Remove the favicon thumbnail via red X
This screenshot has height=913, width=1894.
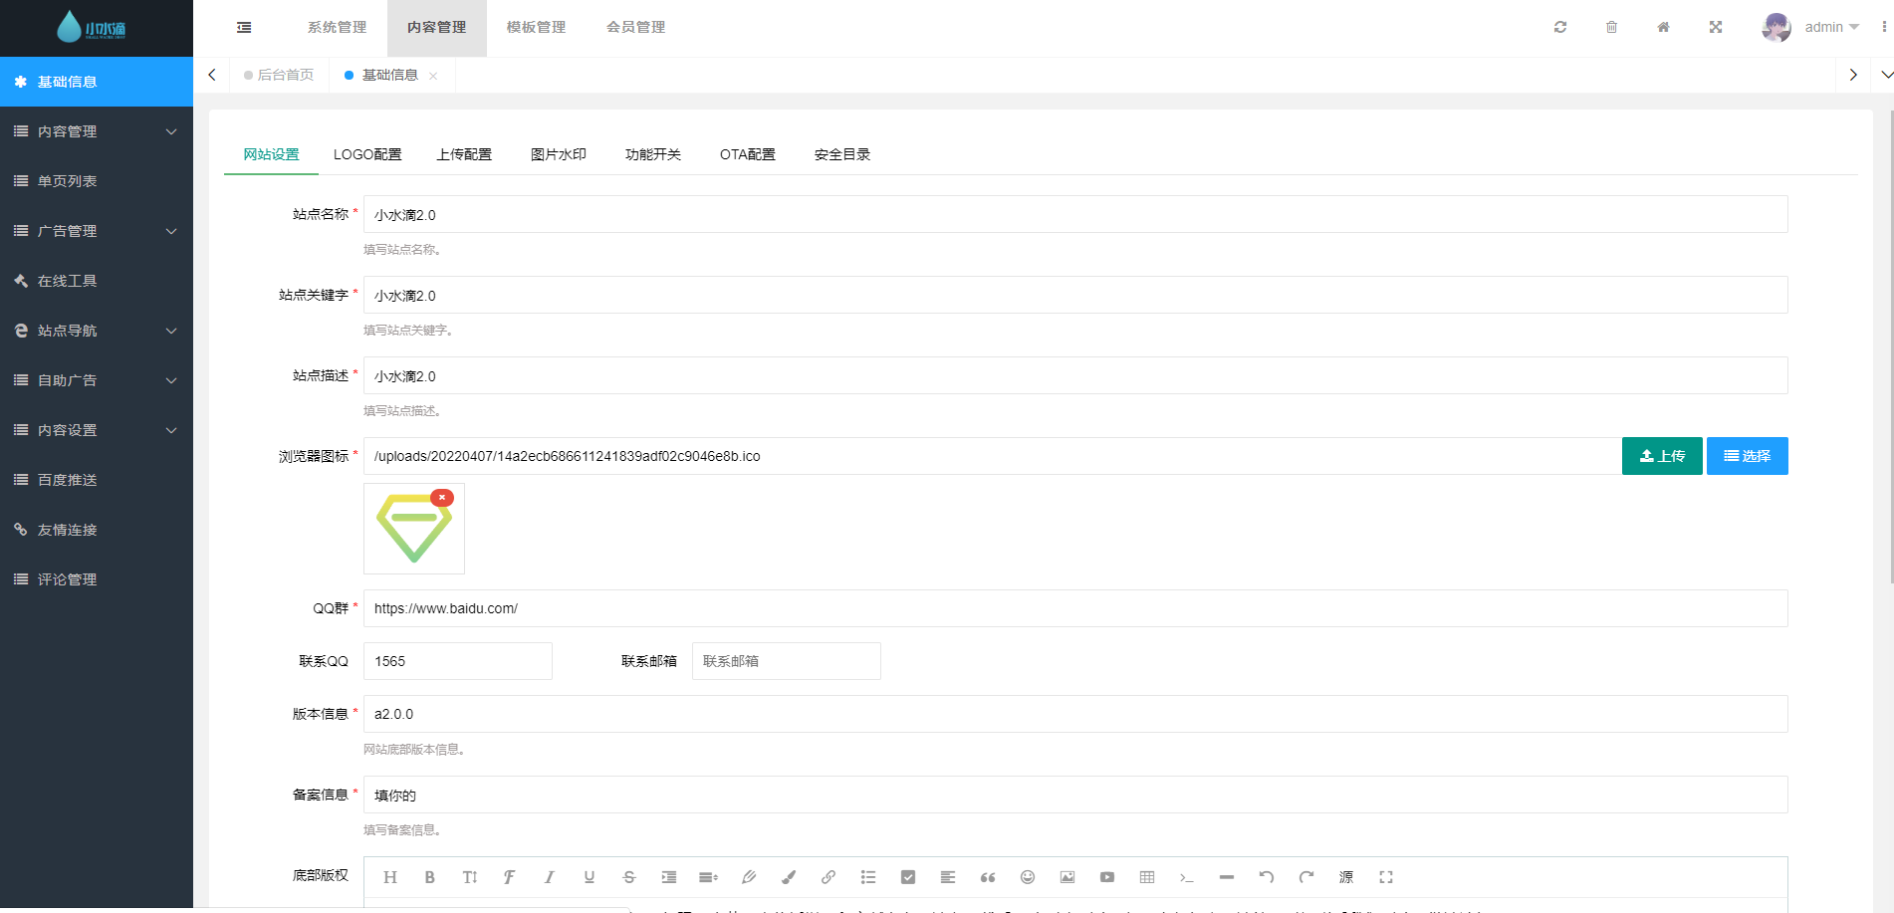pos(442,497)
